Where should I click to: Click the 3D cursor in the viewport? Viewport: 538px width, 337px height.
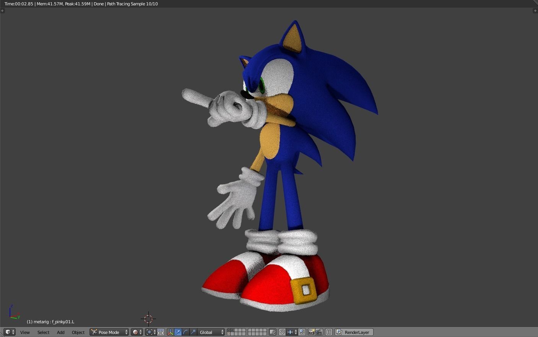point(148,319)
